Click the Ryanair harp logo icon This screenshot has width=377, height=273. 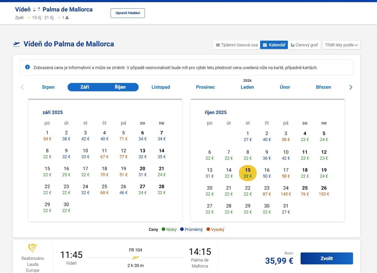(33, 249)
